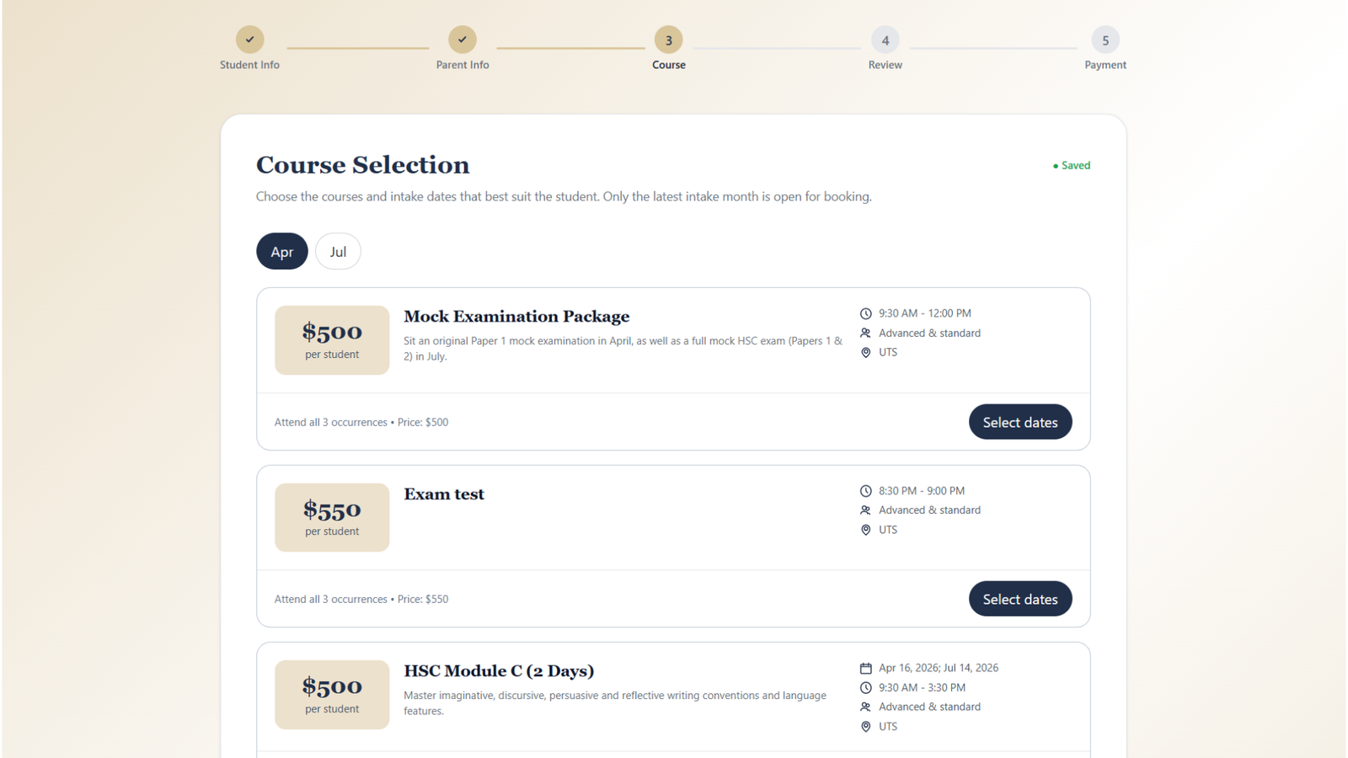Click the $500 price badge of Mock Examination Package
Screen dimensions: 1348x758
click(x=332, y=339)
